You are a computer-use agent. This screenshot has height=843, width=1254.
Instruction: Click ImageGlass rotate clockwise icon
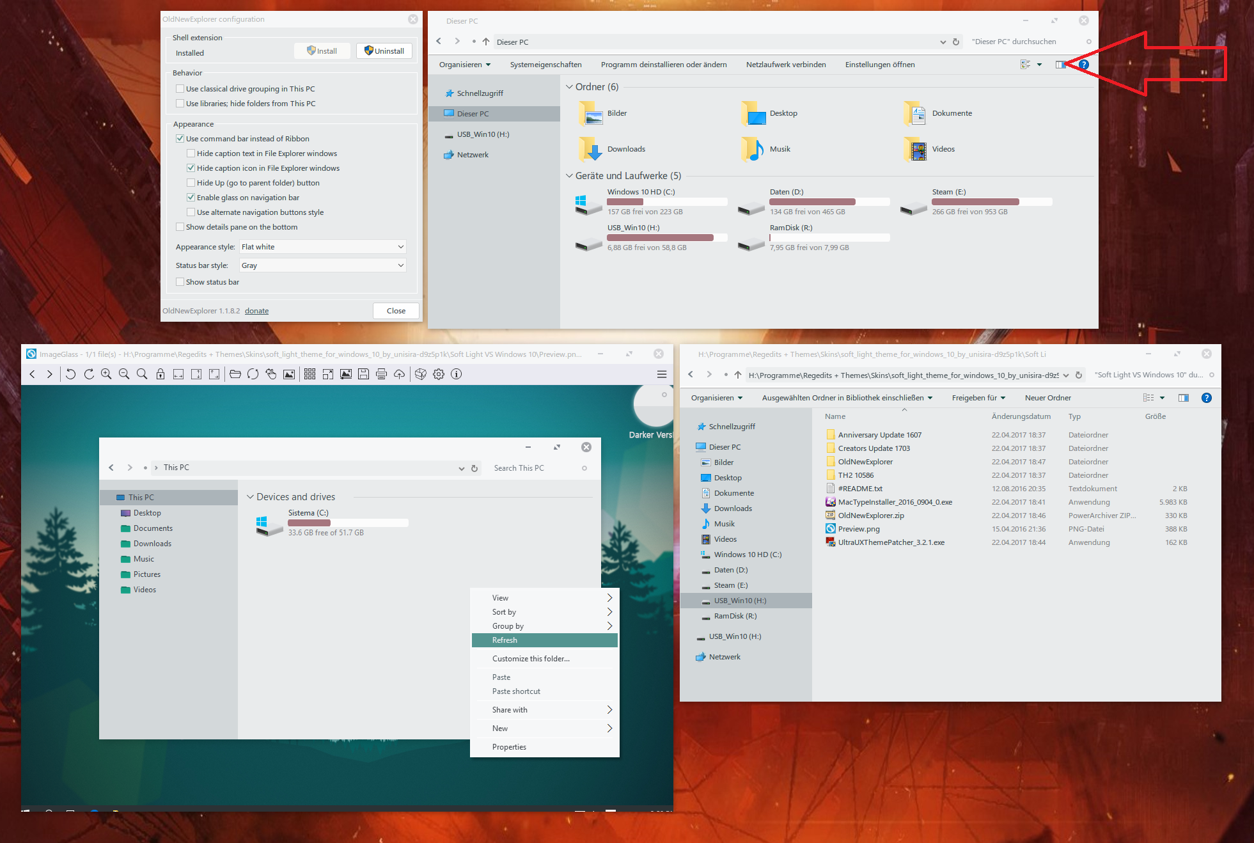pyautogui.click(x=89, y=374)
